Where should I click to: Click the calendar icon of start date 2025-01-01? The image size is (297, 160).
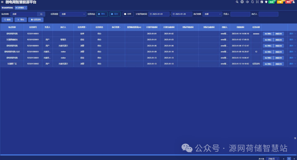[x=151, y=14]
